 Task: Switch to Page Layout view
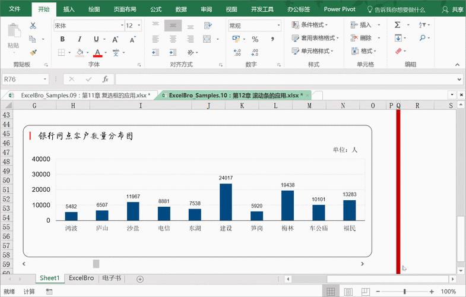(348, 292)
